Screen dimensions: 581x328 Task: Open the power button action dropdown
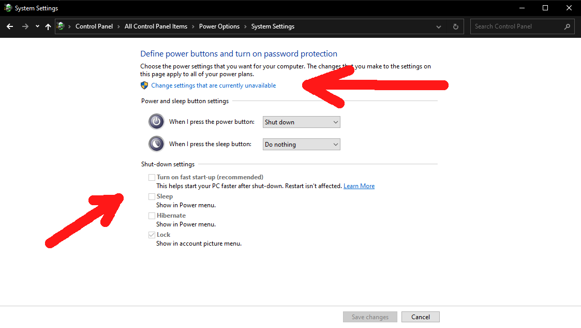[301, 122]
